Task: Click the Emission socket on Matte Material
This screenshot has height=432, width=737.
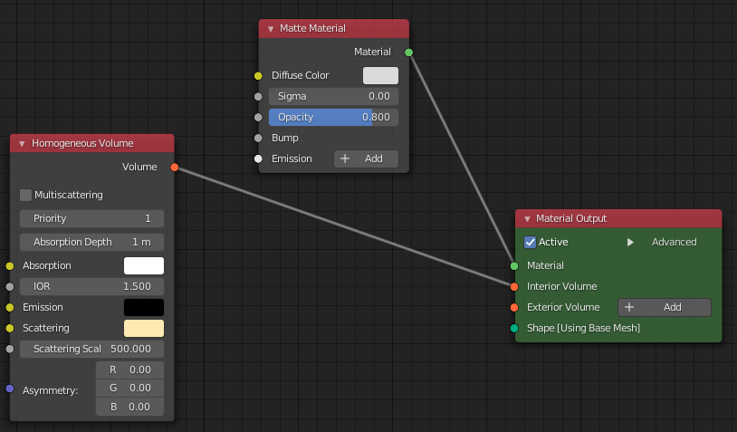Action: pyautogui.click(x=258, y=158)
